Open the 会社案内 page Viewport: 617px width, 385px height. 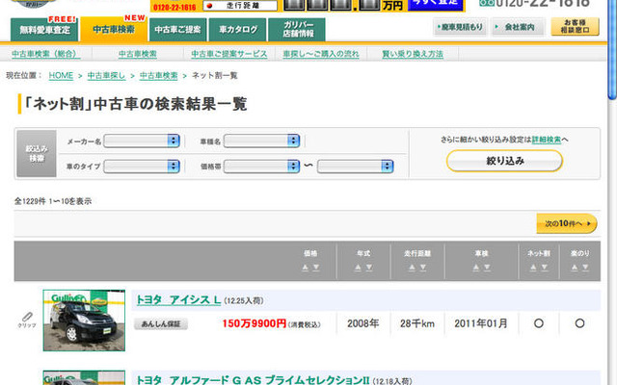tap(518, 27)
